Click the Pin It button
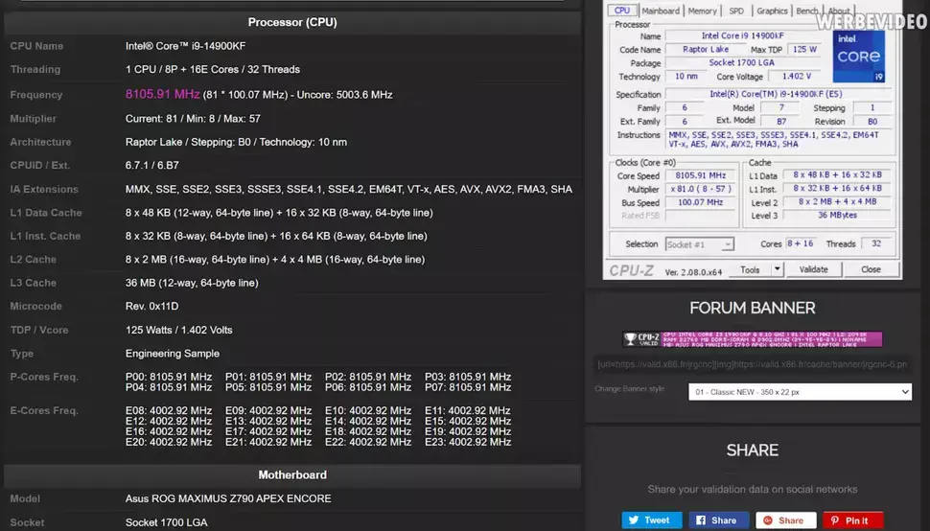Viewport: 930px width, 531px height. 853,520
